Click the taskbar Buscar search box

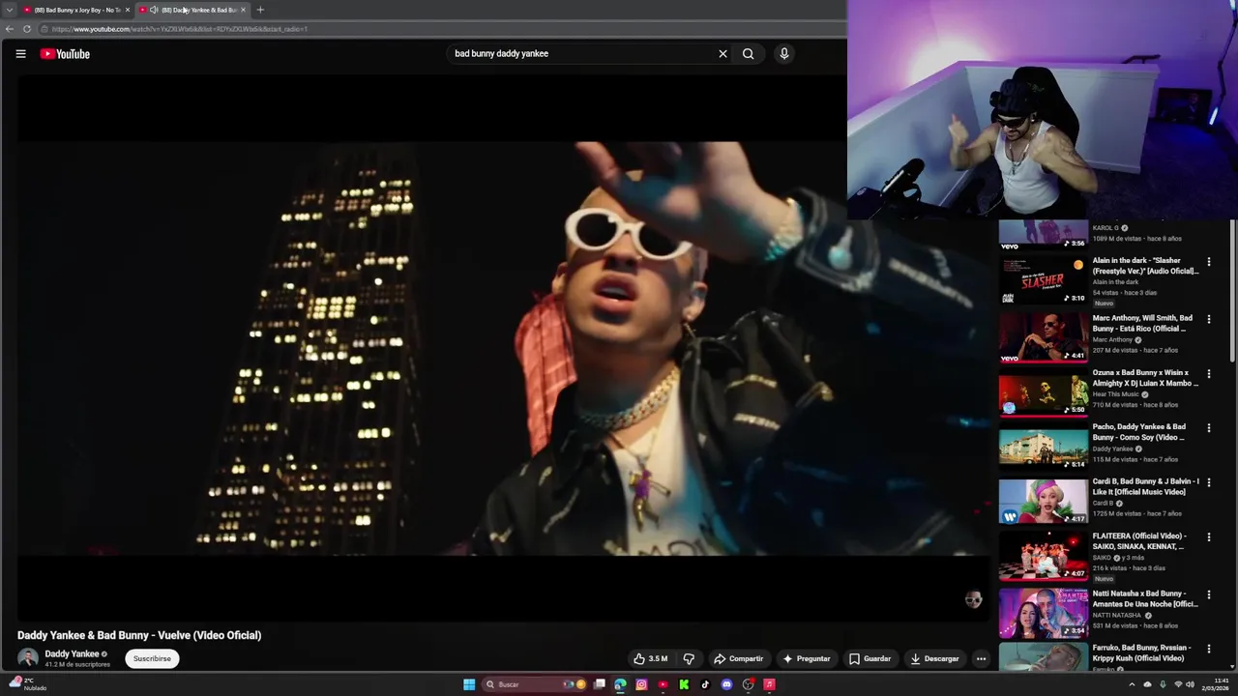point(535,684)
